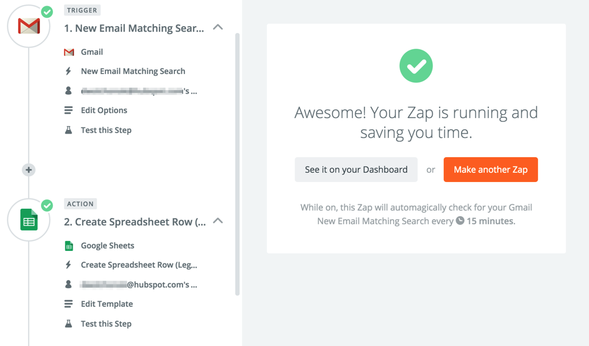Click the lines icon beside Edit Template
The width and height of the screenshot is (589, 346).
69,304
